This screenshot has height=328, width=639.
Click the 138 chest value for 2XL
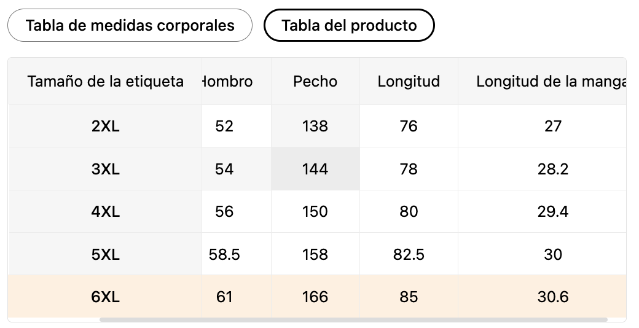(x=315, y=127)
